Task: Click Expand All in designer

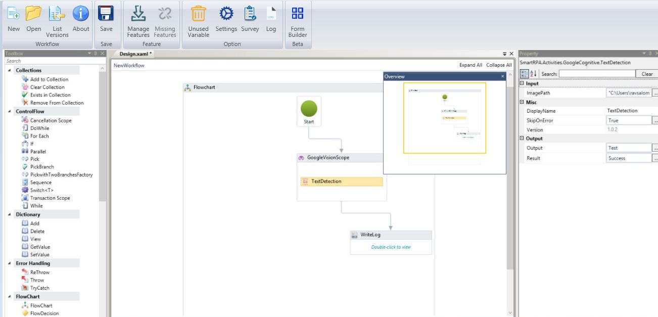Action: (471, 65)
